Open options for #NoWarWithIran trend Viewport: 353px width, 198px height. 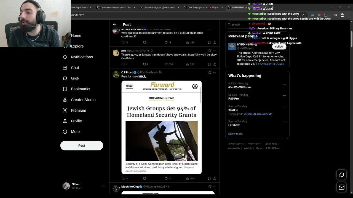285,84
